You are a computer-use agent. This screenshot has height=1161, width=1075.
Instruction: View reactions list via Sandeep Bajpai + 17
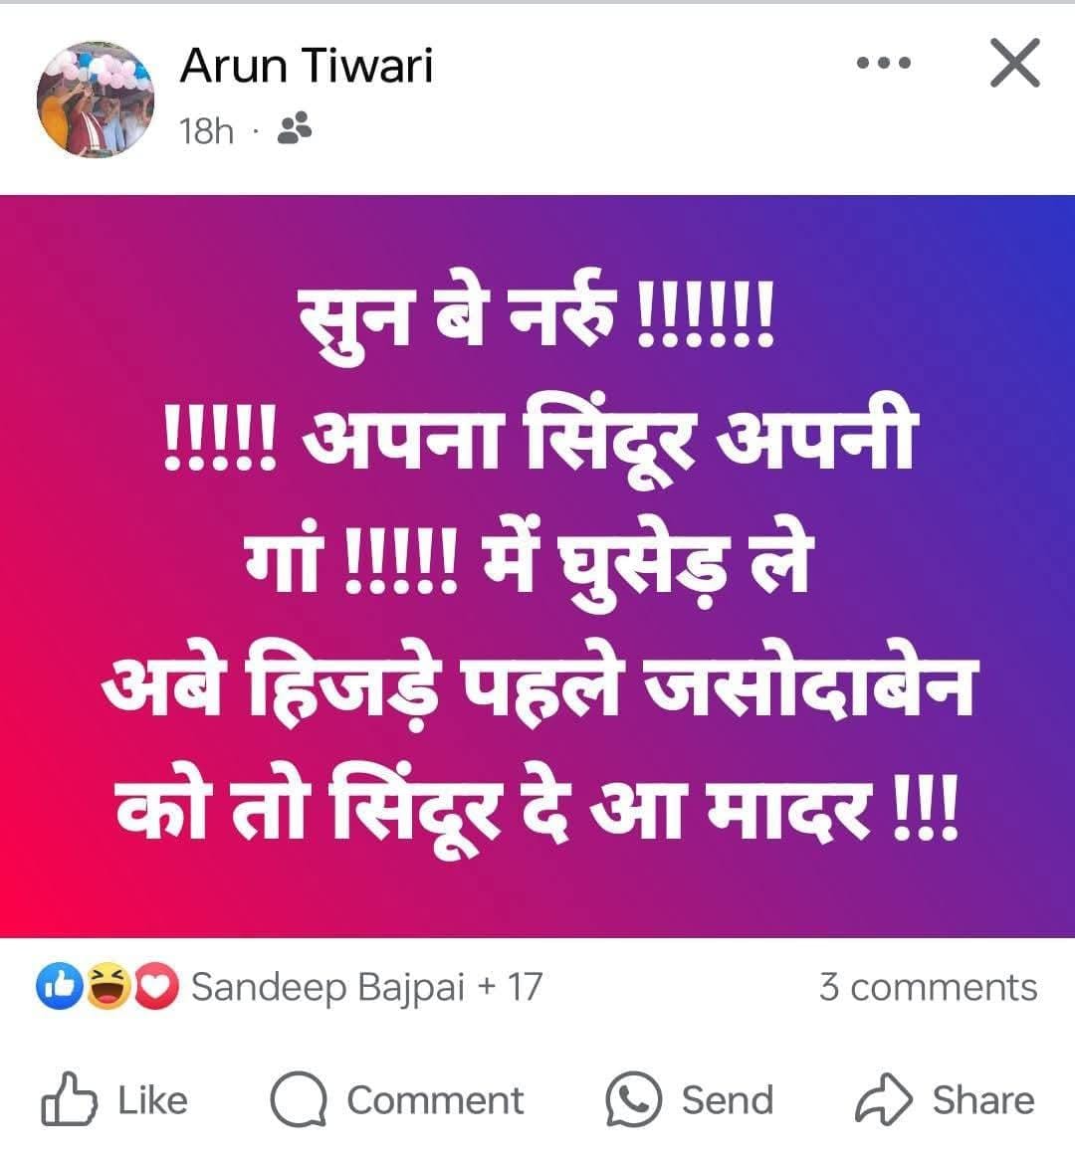pos(366,987)
